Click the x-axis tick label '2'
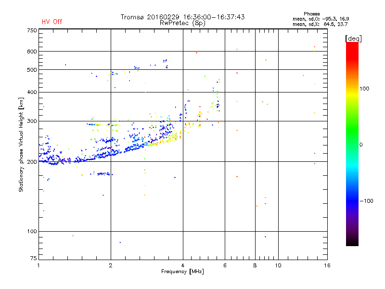This screenshot has width=385, height=289. 111,265
